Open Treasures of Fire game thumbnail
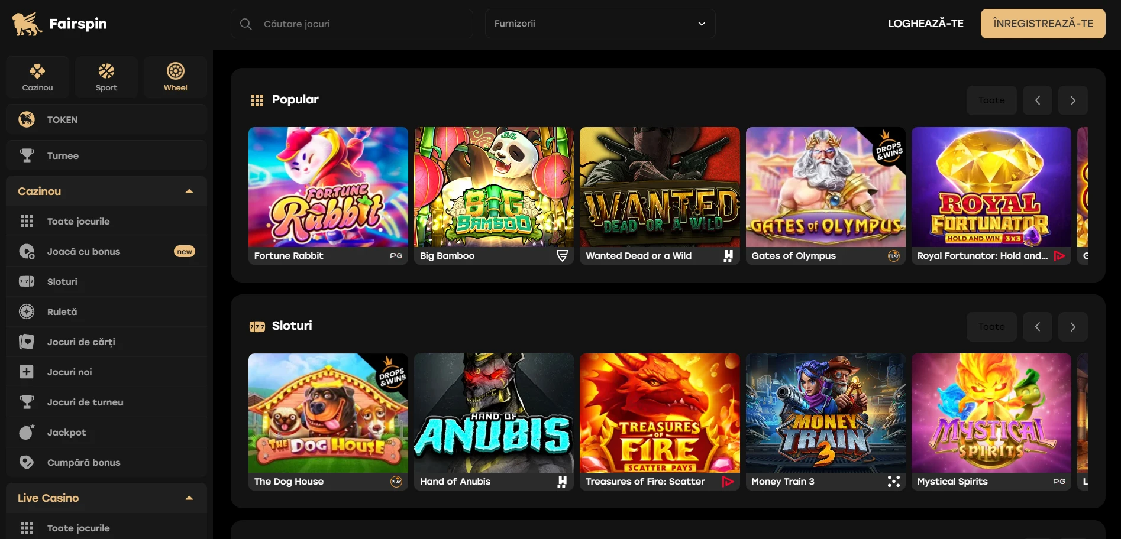Image resolution: width=1121 pixels, height=539 pixels. (660, 413)
